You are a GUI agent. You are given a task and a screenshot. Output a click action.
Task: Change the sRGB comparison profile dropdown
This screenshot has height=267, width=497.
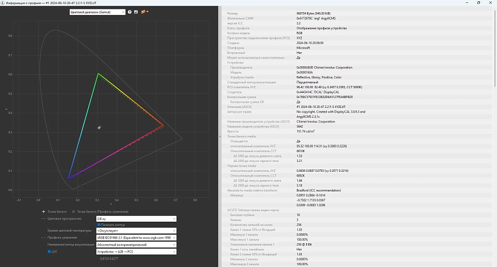[x=136, y=238]
